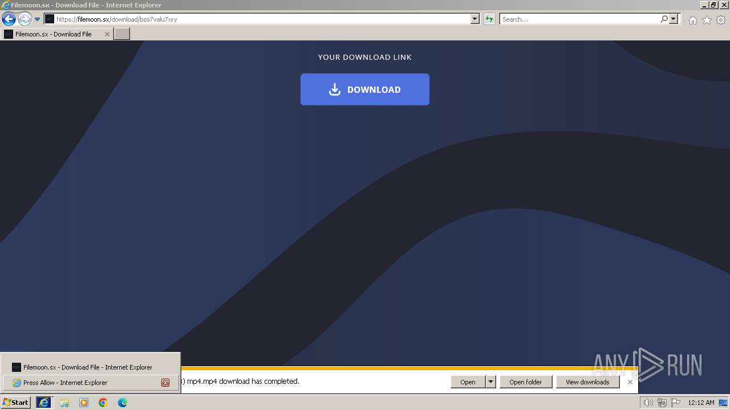Open the Action Center flag icon

click(676, 403)
